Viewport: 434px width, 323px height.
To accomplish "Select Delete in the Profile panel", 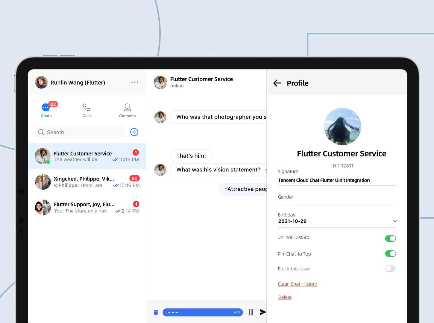I will pos(285,297).
